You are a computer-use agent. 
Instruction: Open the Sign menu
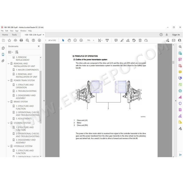(17, 31)
